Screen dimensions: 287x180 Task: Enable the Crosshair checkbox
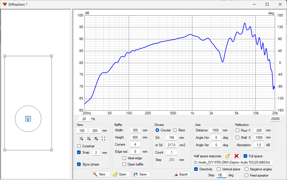[79, 146]
